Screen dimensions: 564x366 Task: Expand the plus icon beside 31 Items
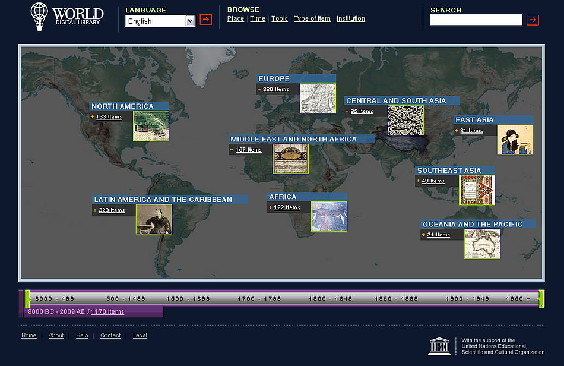click(x=423, y=234)
